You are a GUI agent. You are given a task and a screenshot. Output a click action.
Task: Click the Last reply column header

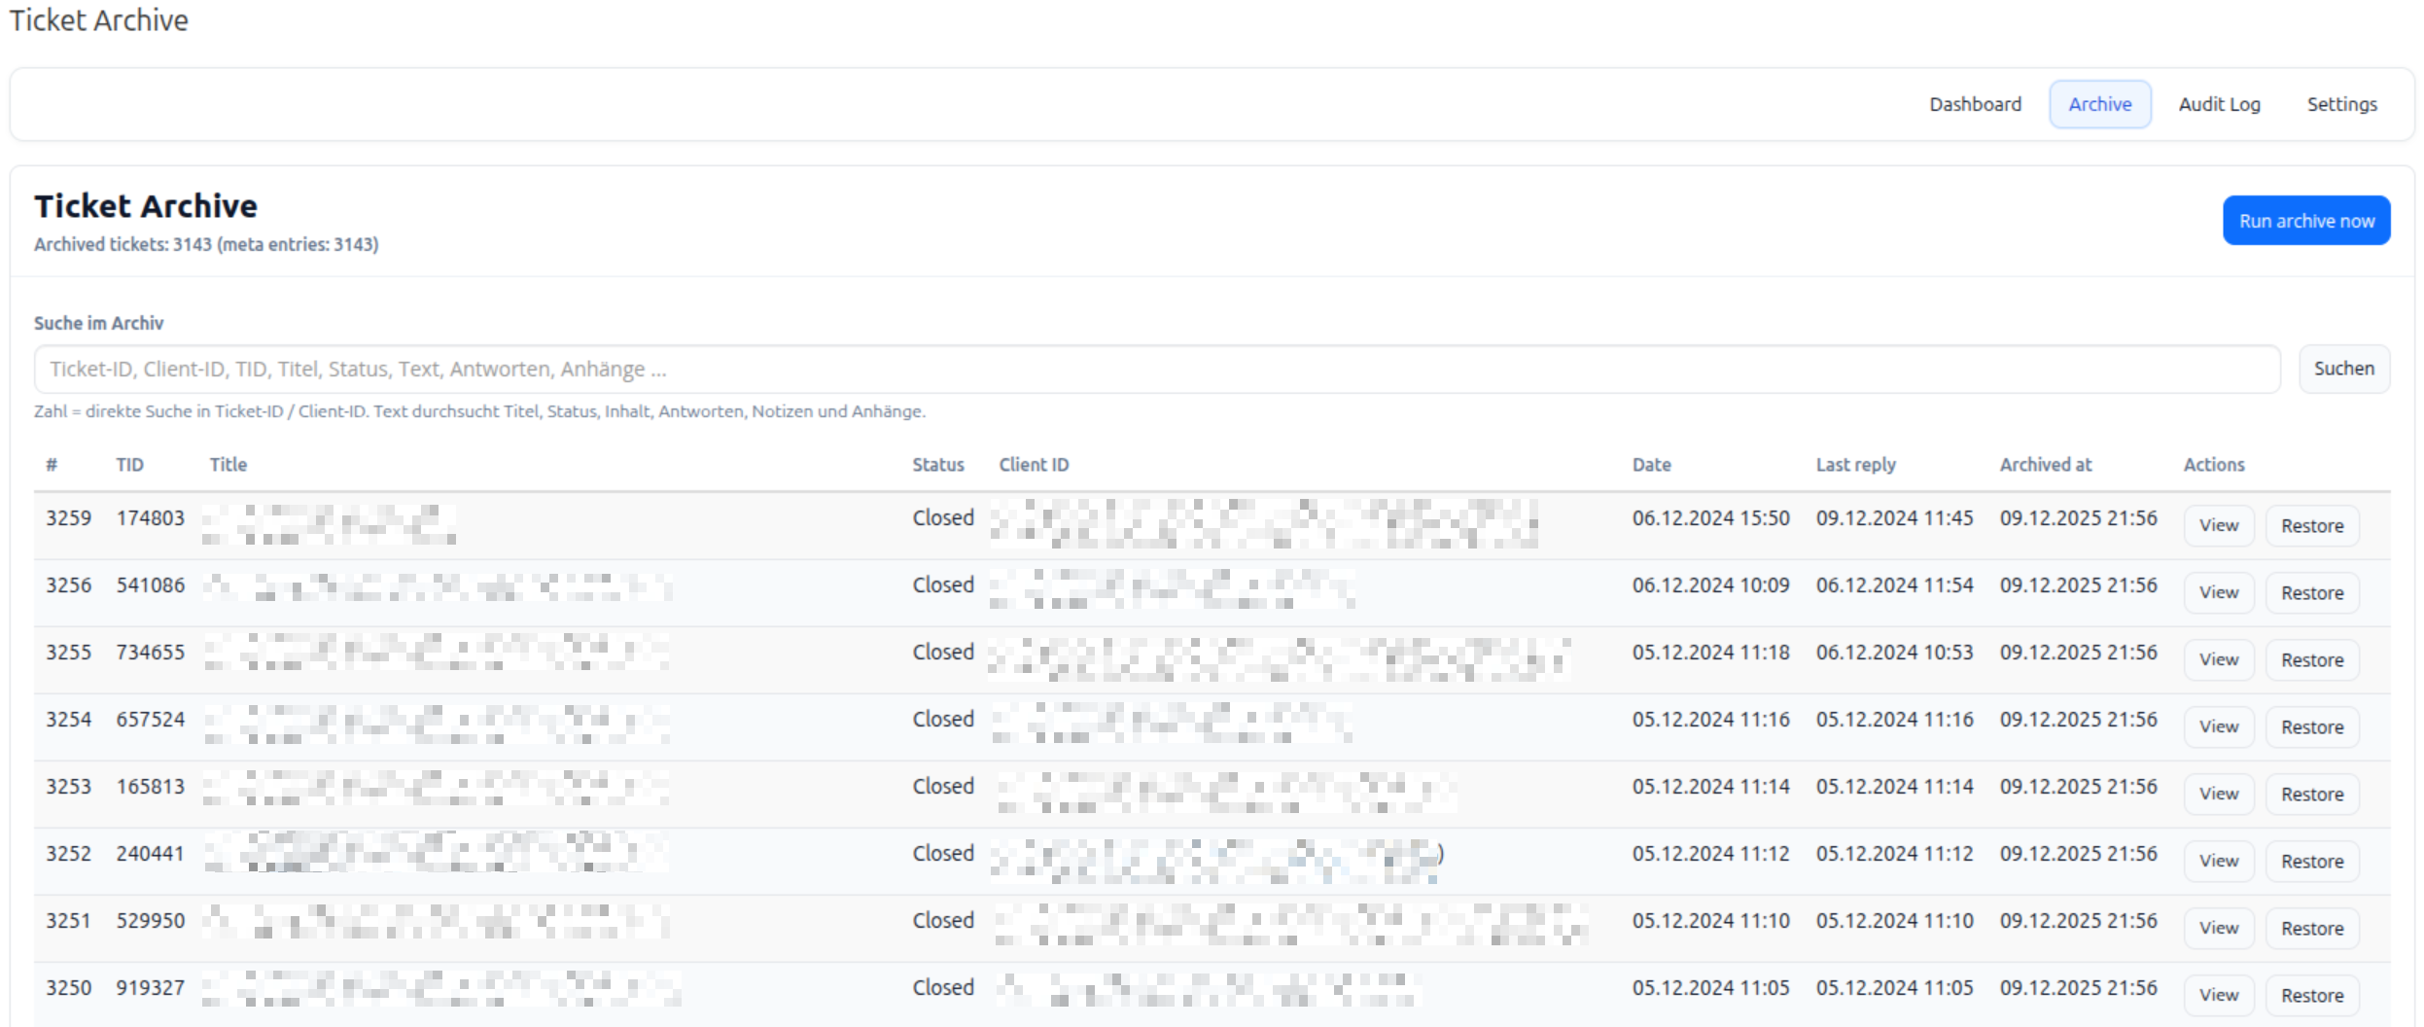[x=1855, y=465]
